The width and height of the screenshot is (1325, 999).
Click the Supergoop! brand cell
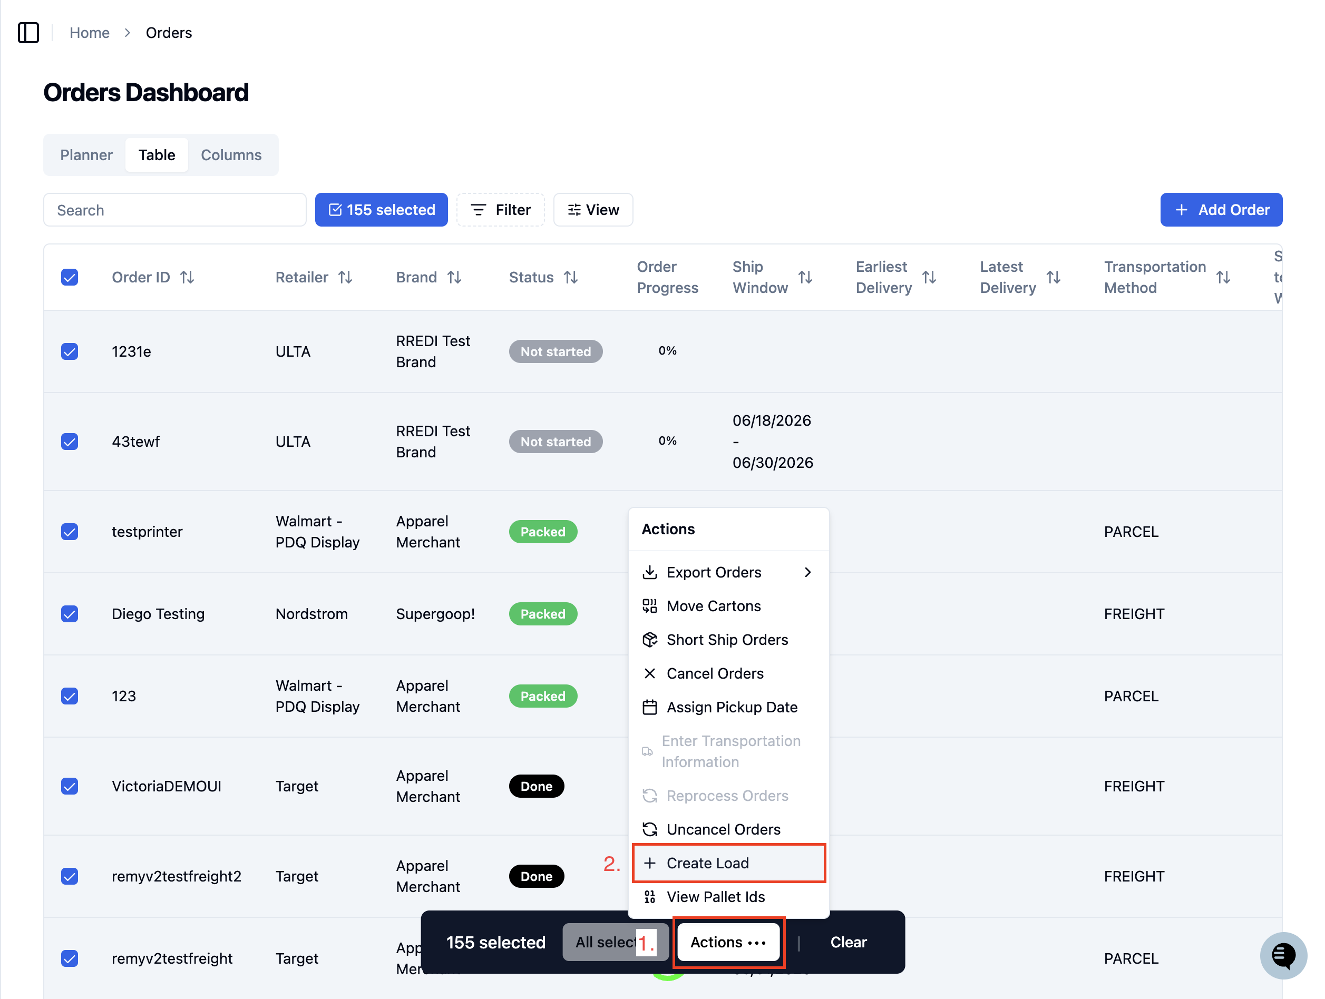(435, 614)
